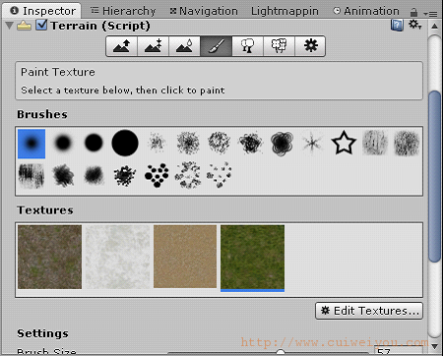Open Terrain component help reference icon

tap(397, 26)
